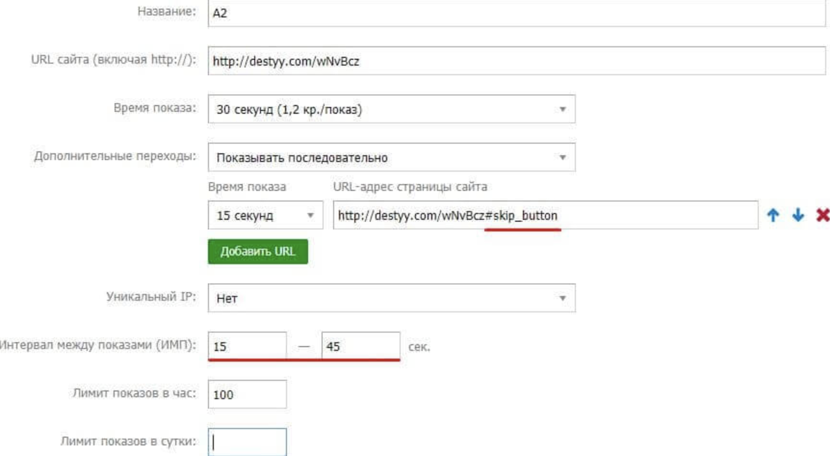Click the Дополнительные переходы label

[116, 156]
